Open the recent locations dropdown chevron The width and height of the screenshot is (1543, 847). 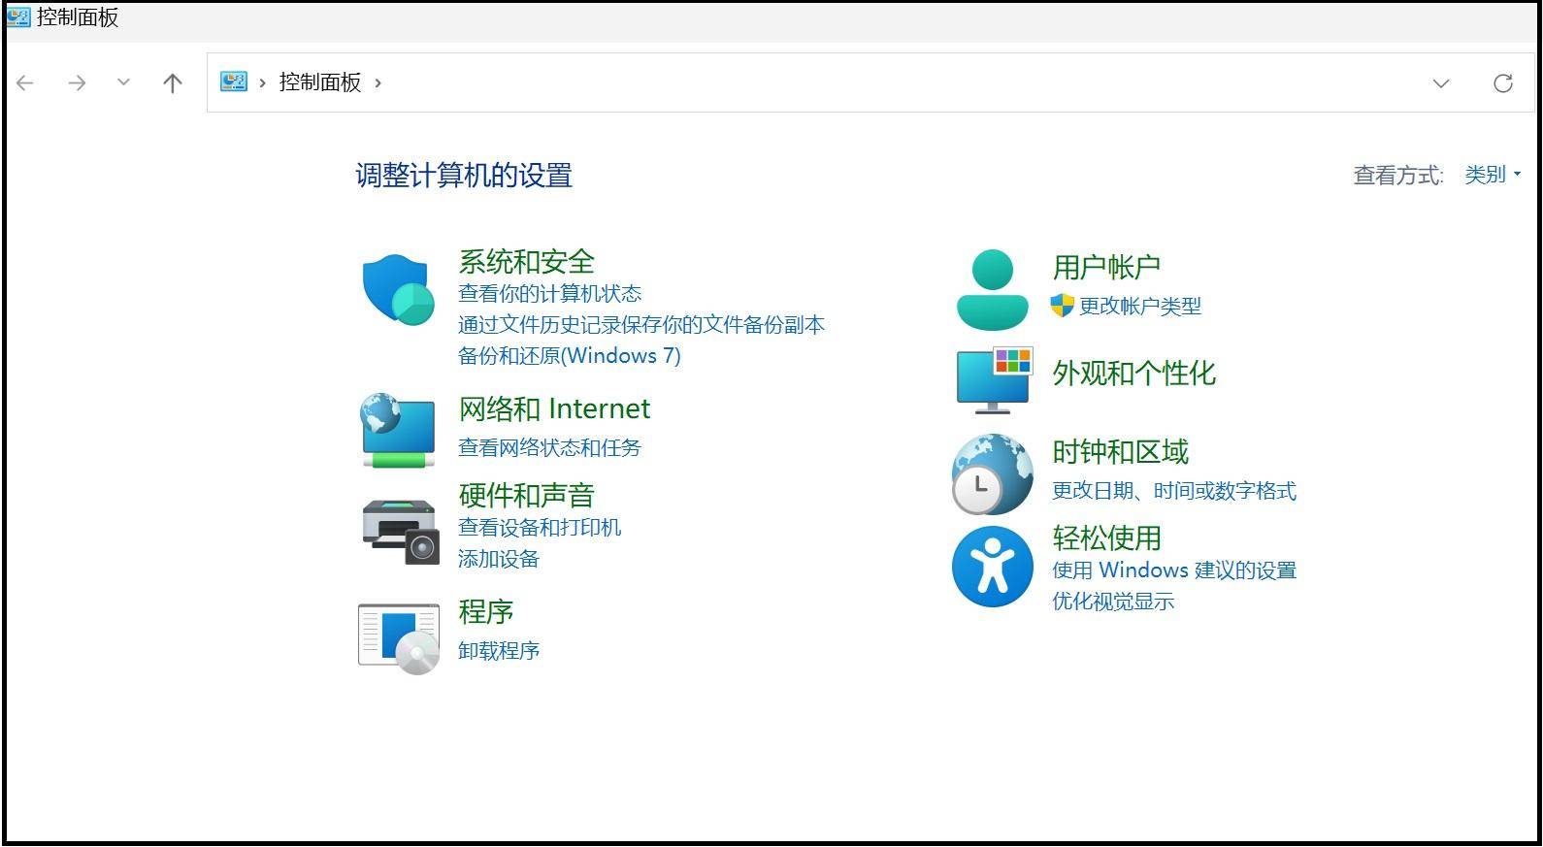(x=123, y=82)
